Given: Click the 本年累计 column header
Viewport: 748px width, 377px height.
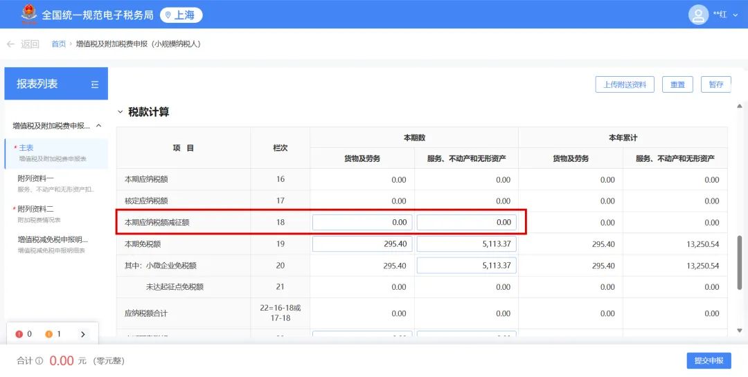Looking at the screenshot, I should (x=623, y=137).
